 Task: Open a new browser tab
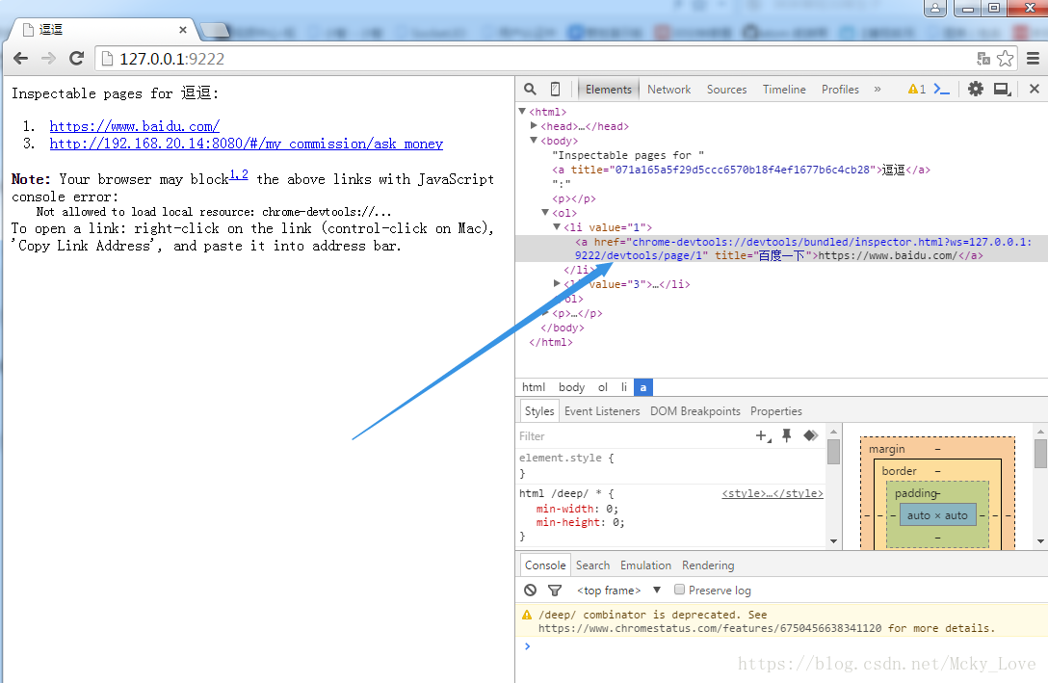coord(215,30)
